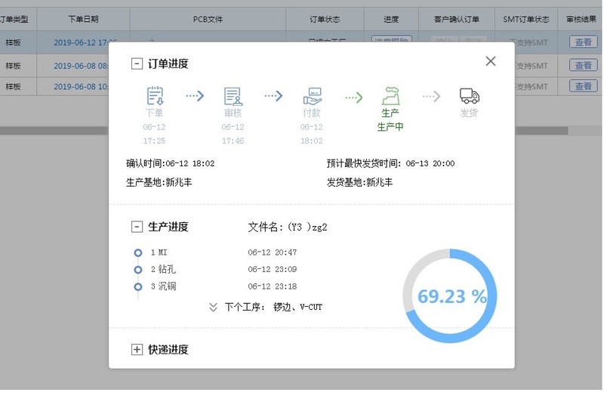
Task: Close the order progress dialog
Action: (491, 61)
